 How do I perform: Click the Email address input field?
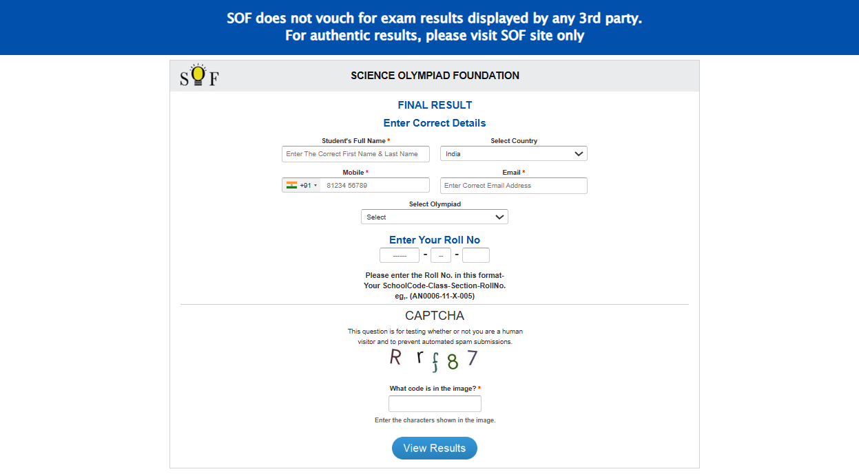pos(513,186)
